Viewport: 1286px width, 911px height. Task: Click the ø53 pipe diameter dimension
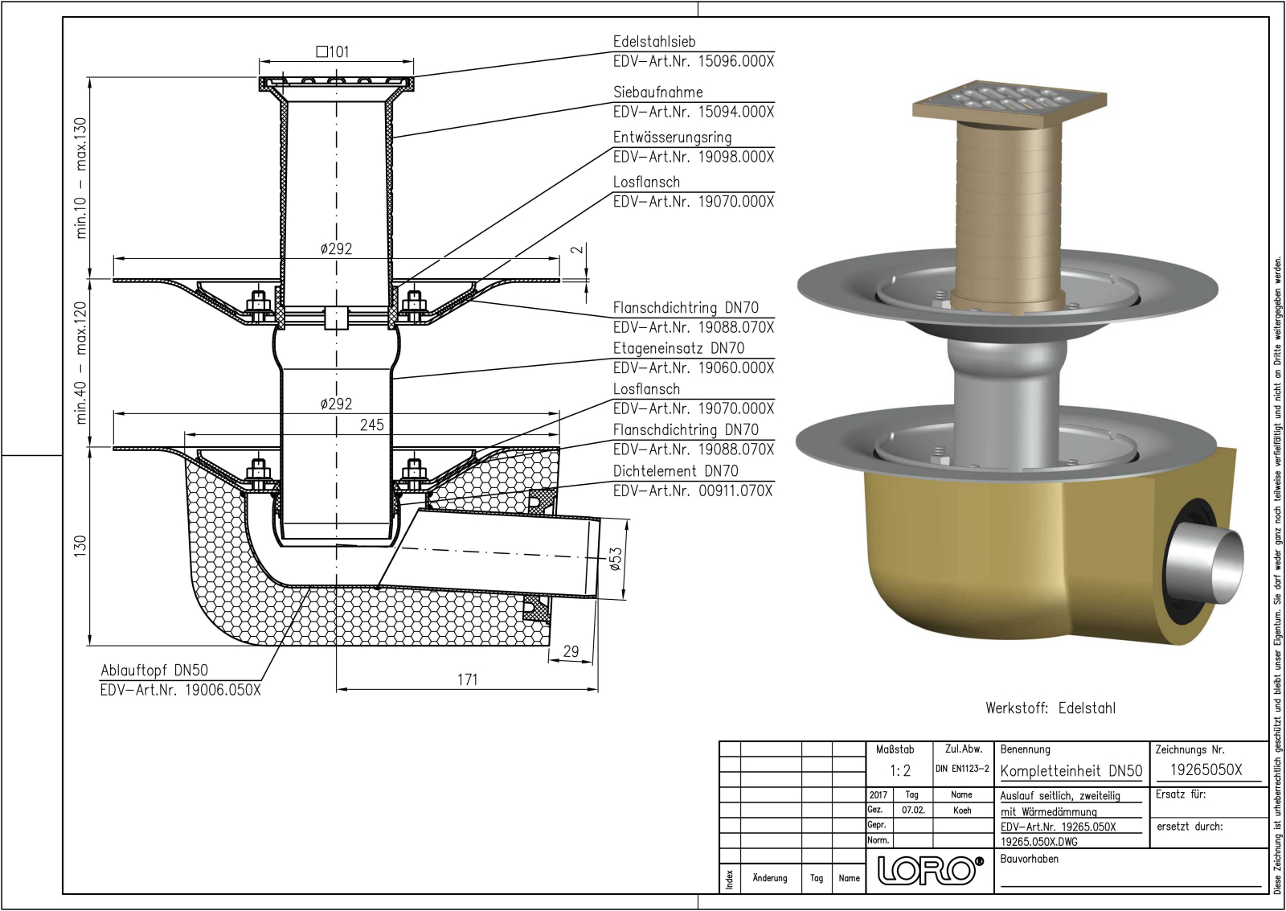tap(616, 560)
